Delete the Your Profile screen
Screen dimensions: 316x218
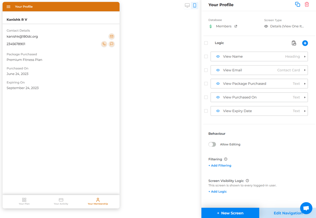[x=307, y=5]
